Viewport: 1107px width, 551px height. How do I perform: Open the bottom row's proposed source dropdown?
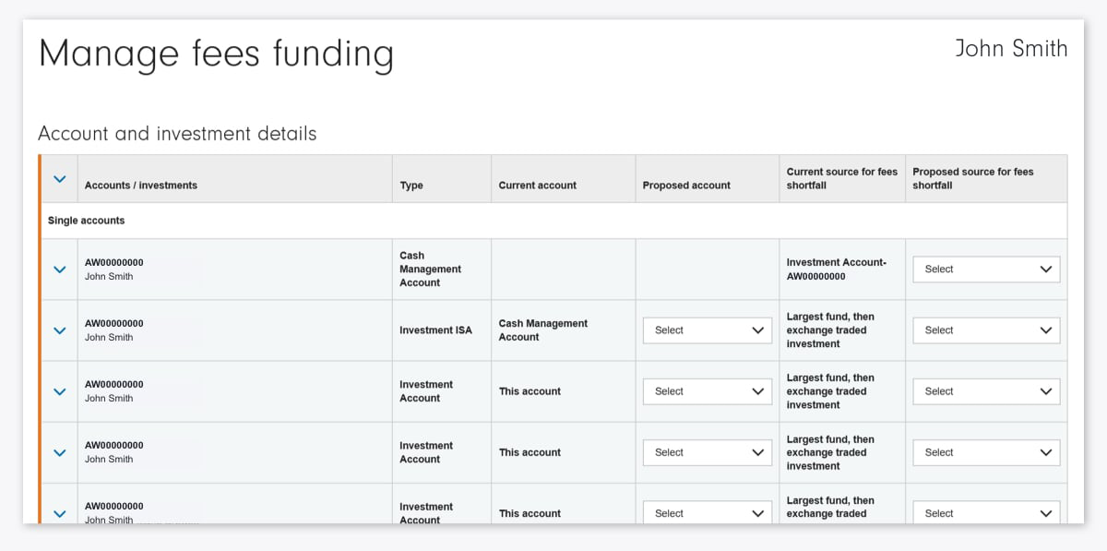coord(985,513)
